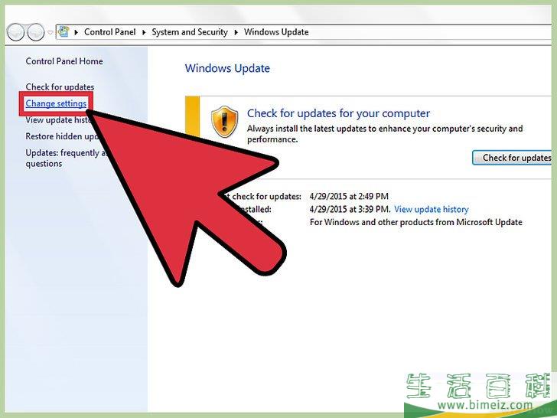The image size is (557, 418).
Task: Open the recent pages dropdown arrow
Action: pyautogui.click(x=50, y=32)
